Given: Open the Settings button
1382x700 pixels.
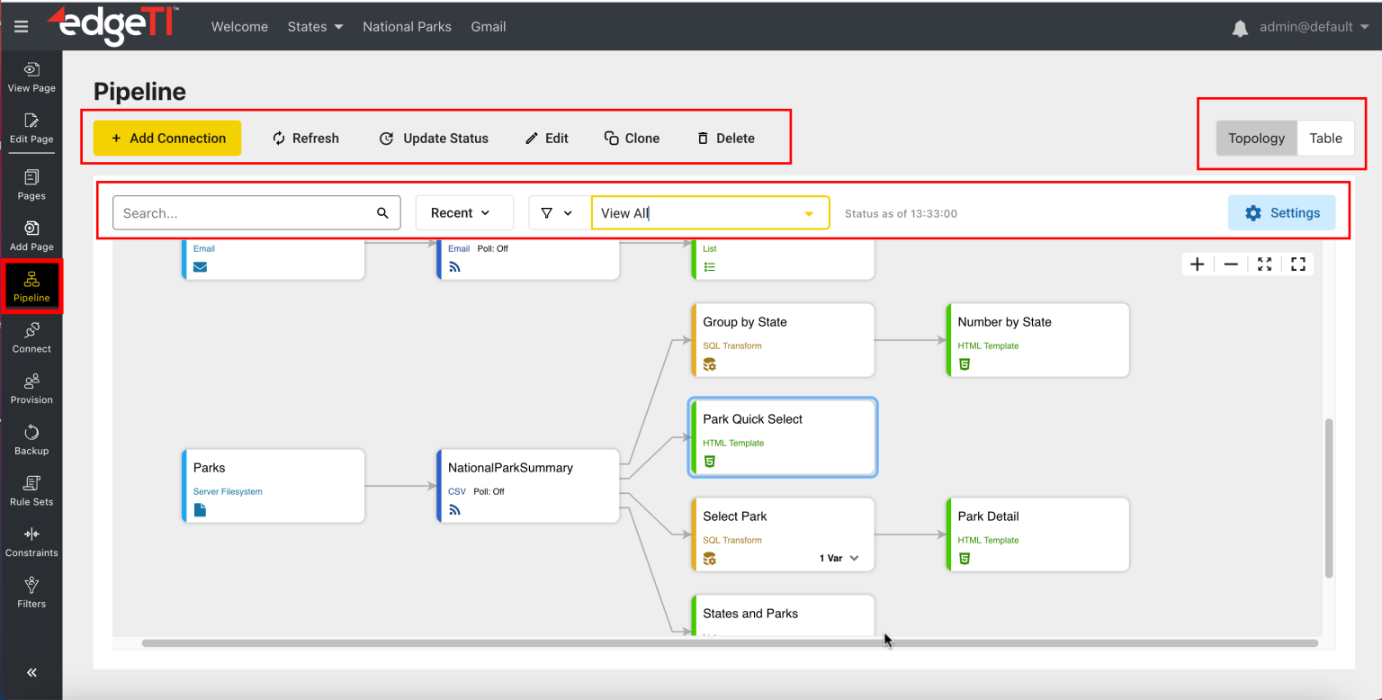Looking at the screenshot, I should [x=1281, y=212].
